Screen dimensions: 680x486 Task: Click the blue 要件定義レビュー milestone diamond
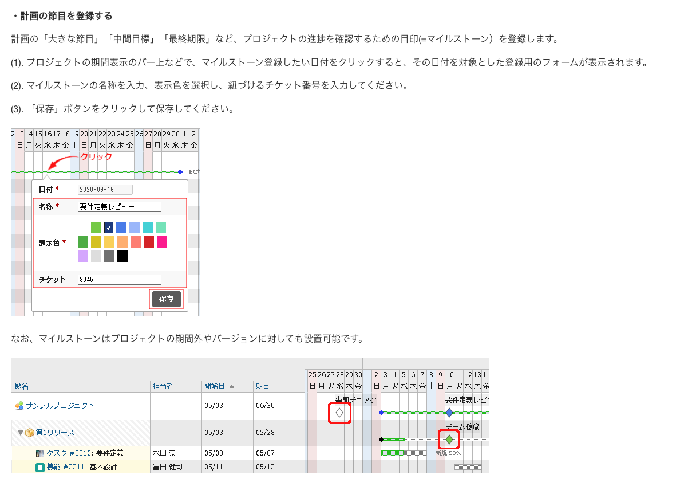(x=449, y=412)
